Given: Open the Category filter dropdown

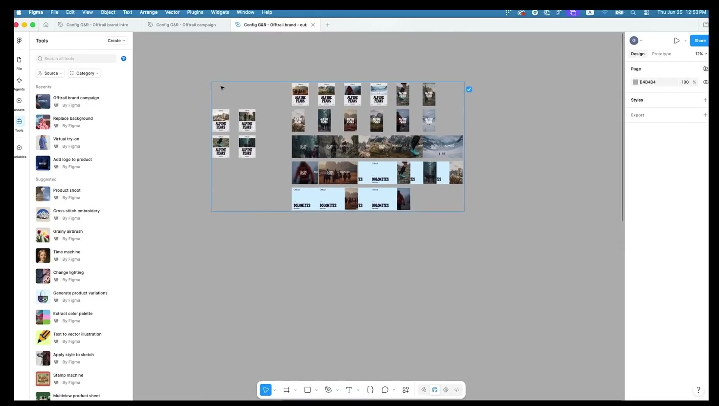Looking at the screenshot, I should click(x=85, y=73).
